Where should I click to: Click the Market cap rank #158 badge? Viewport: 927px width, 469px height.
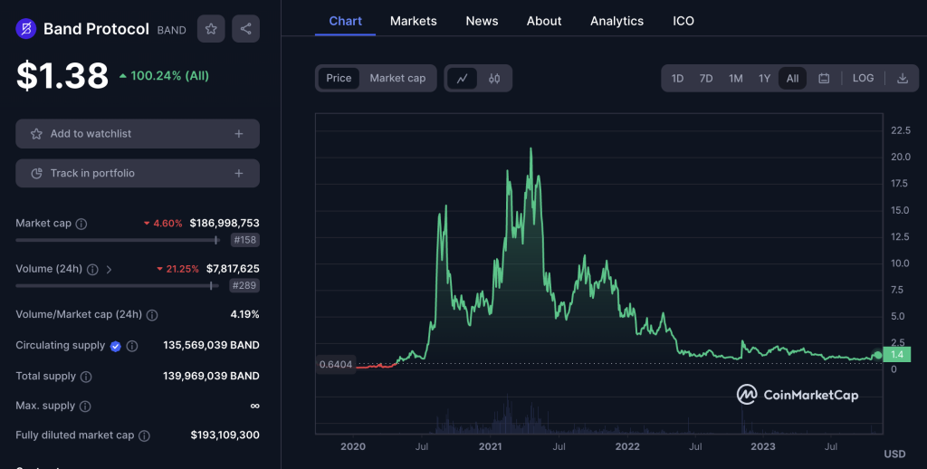244,240
